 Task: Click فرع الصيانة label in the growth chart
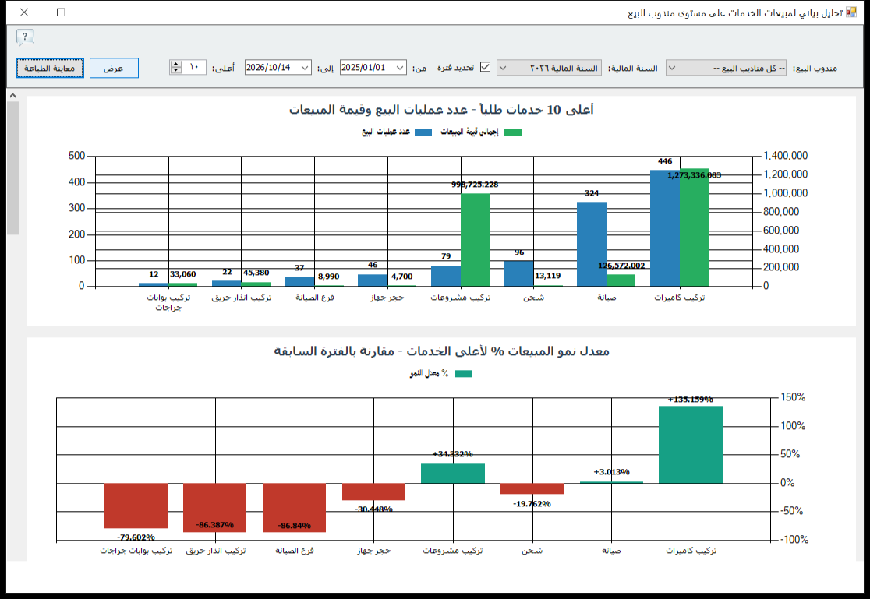point(295,551)
